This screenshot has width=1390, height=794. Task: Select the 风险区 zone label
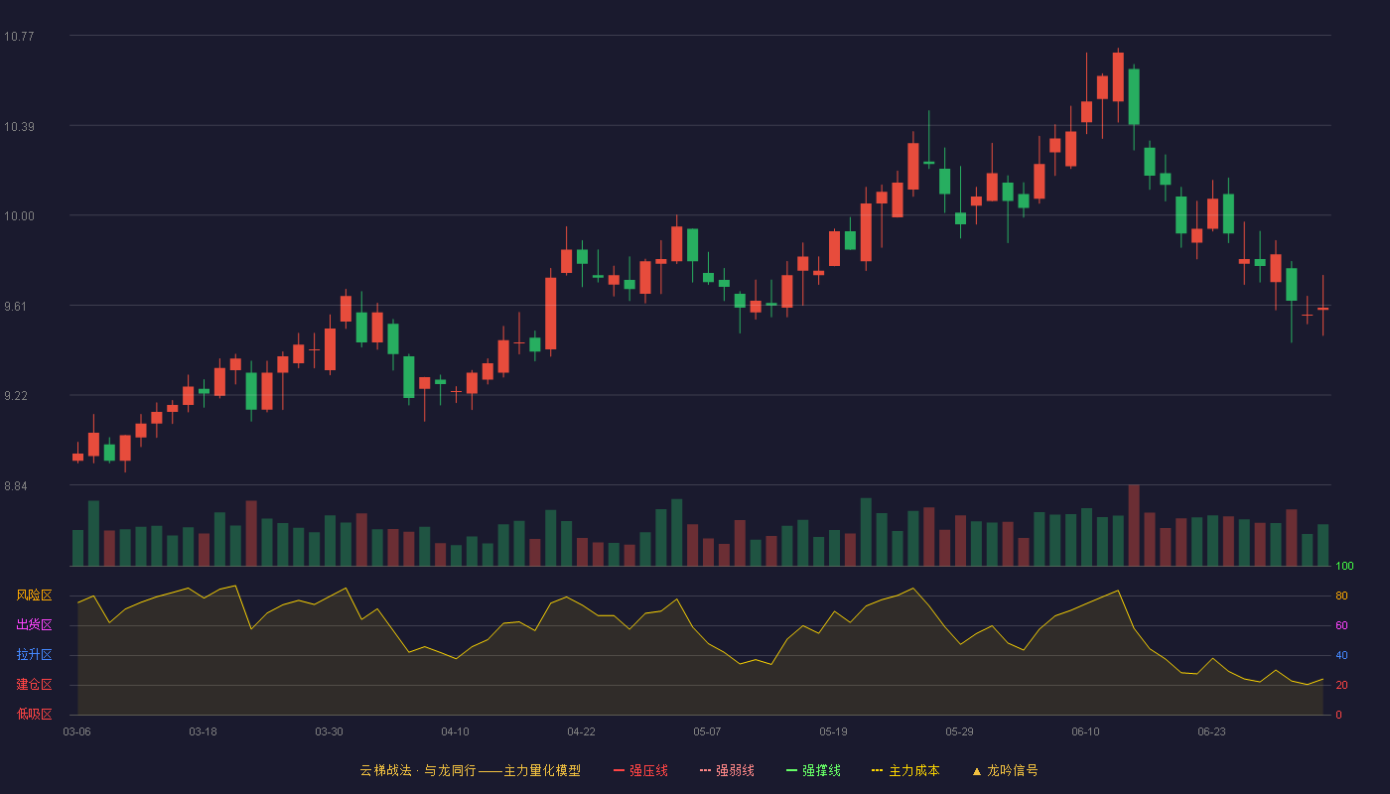34,595
